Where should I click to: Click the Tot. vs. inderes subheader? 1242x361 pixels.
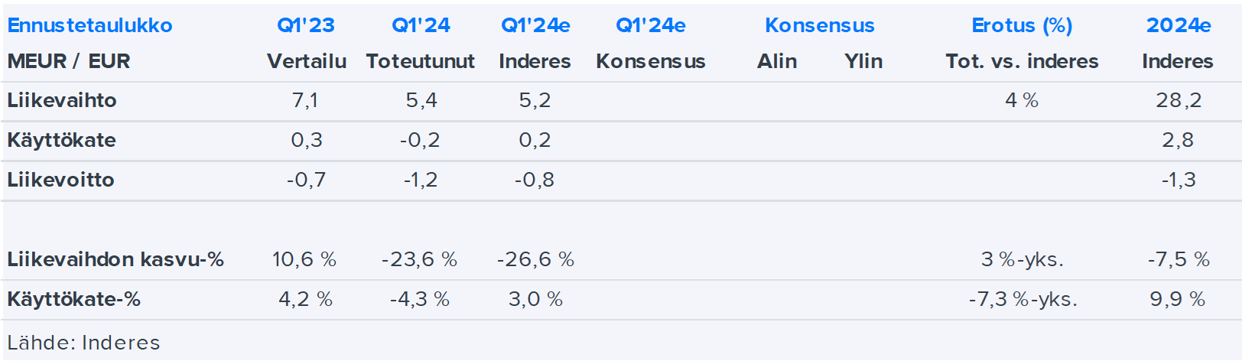1022,61
